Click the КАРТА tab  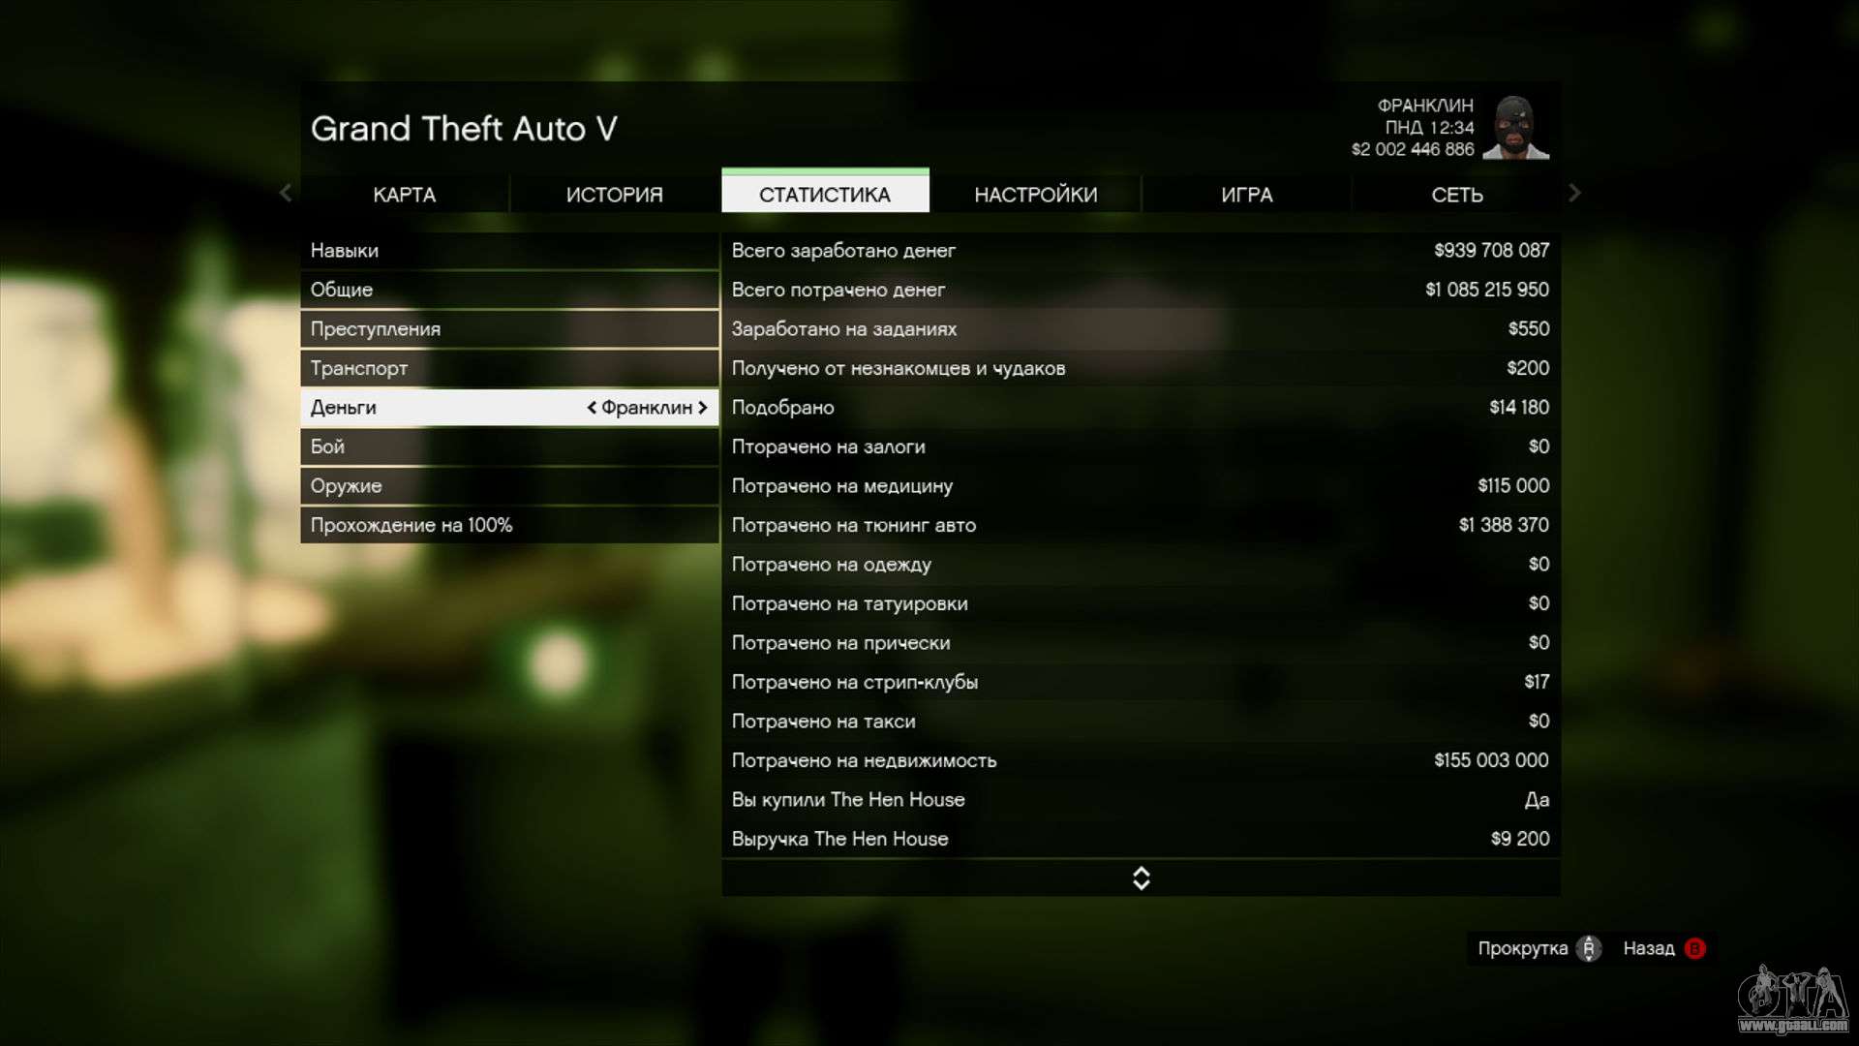[404, 194]
